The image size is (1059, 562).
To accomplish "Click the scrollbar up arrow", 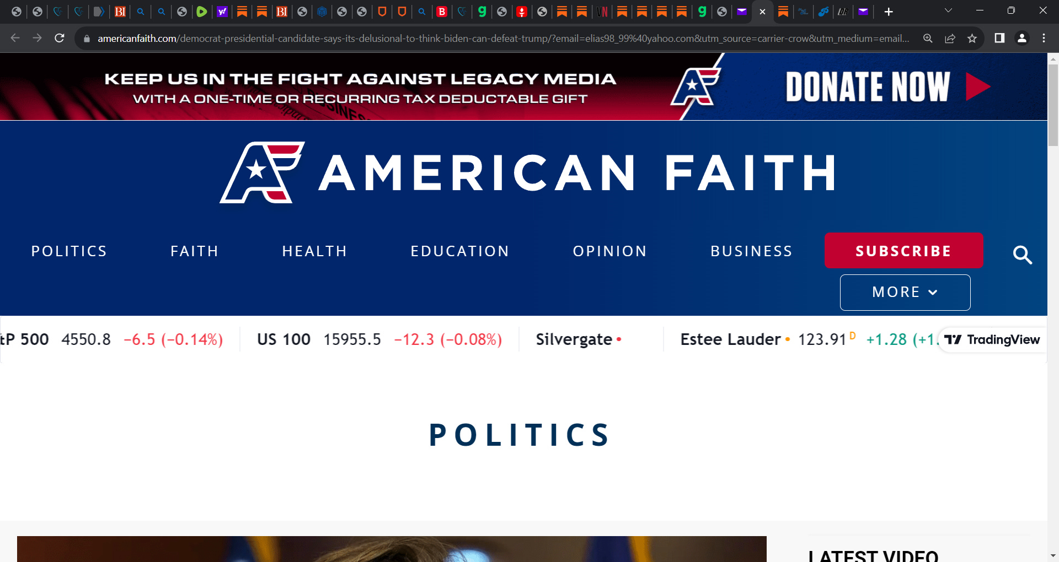I will click(x=1053, y=58).
